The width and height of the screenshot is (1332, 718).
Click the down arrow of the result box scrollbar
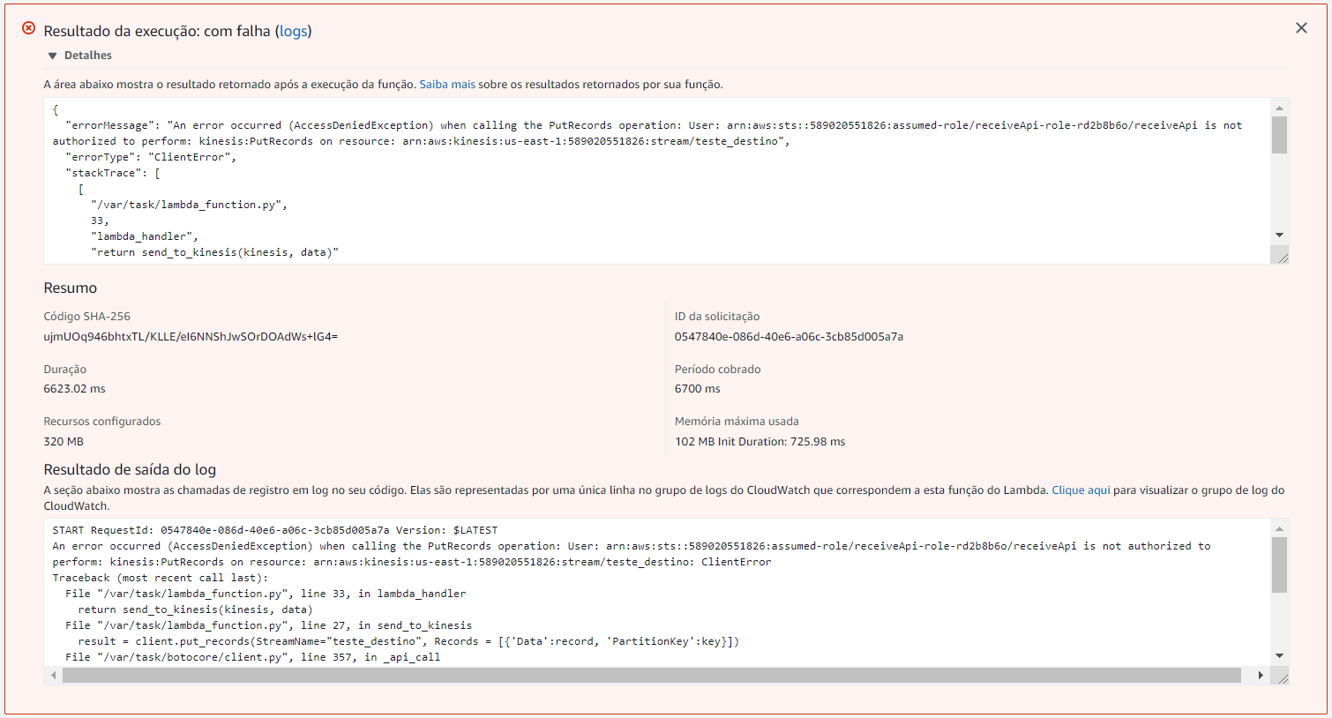click(x=1279, y=235)
